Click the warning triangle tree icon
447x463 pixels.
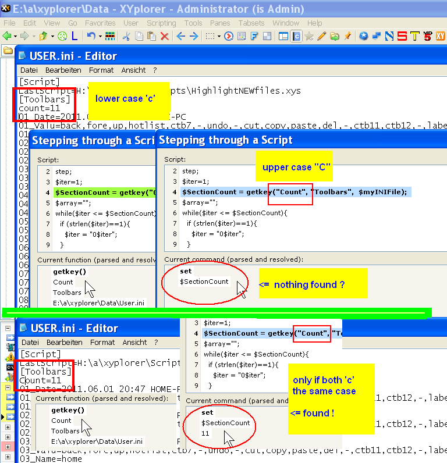pyautogui.click(x=10, y=358)
